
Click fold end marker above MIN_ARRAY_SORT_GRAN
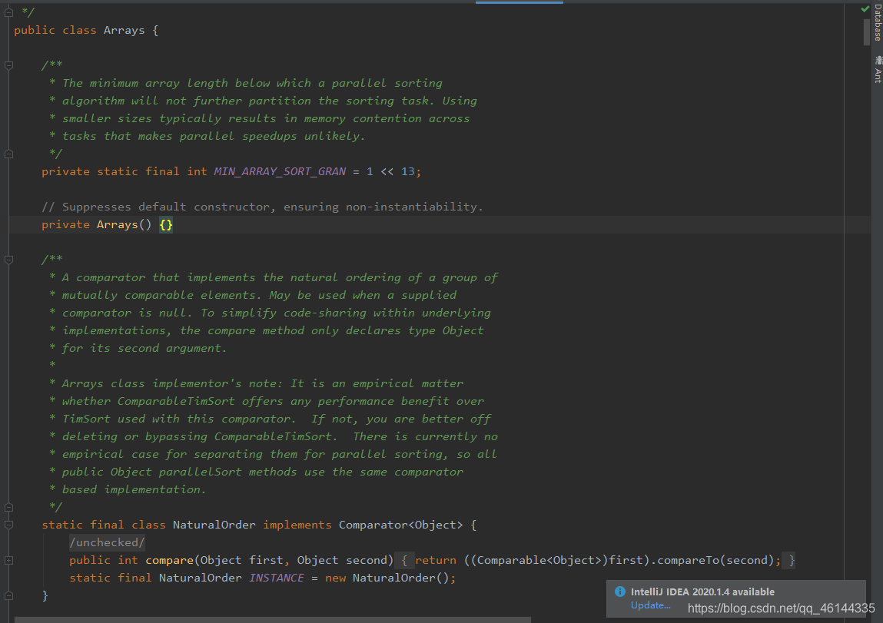point(9,154)
